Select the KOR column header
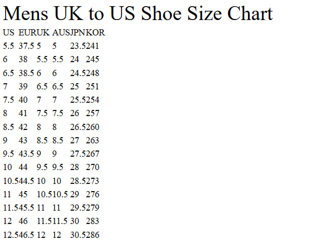Image resolution: width=329 pixels, height=243 pixels. (x=96, y=33)
